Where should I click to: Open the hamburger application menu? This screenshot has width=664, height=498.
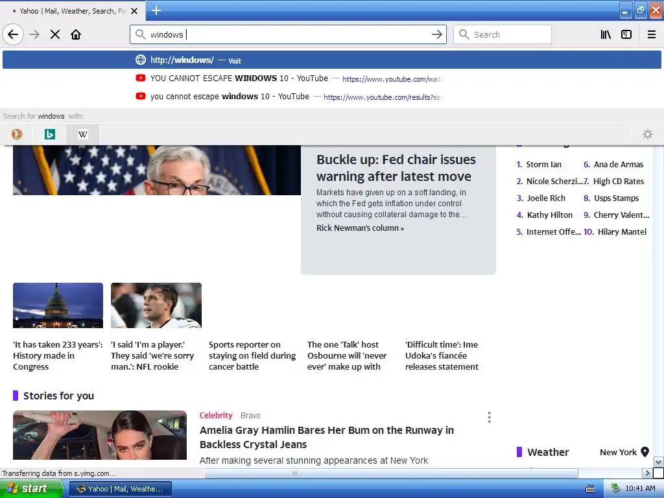coord(652,34)
